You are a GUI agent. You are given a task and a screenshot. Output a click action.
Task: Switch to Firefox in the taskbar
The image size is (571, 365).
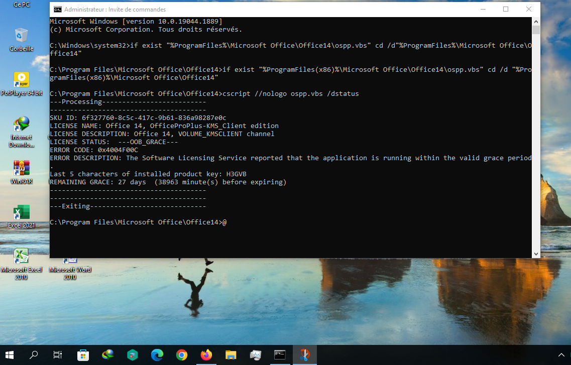(206, 355)
